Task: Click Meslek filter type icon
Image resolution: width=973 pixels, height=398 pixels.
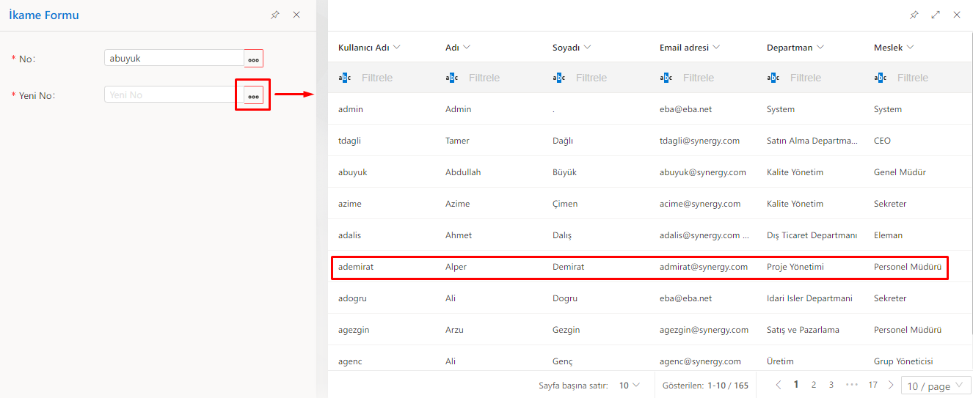Action: pos(881,78)
